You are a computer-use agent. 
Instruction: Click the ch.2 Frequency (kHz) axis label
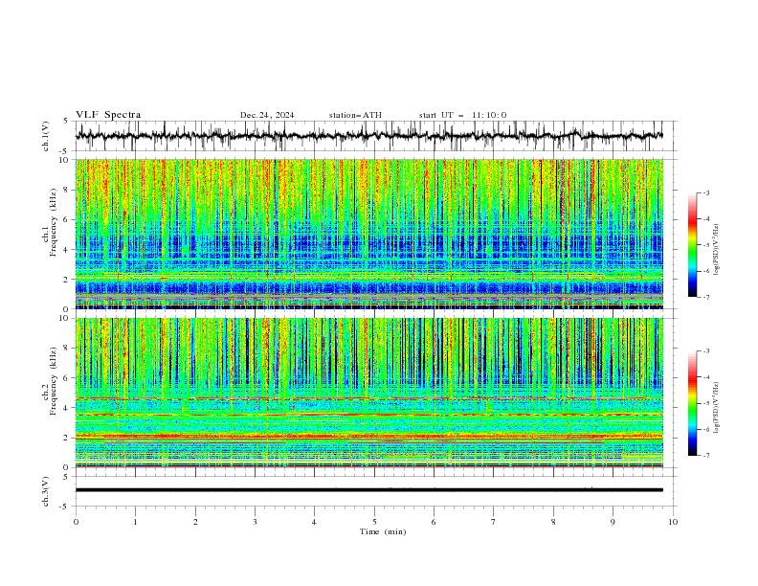(x=50, y=381)
